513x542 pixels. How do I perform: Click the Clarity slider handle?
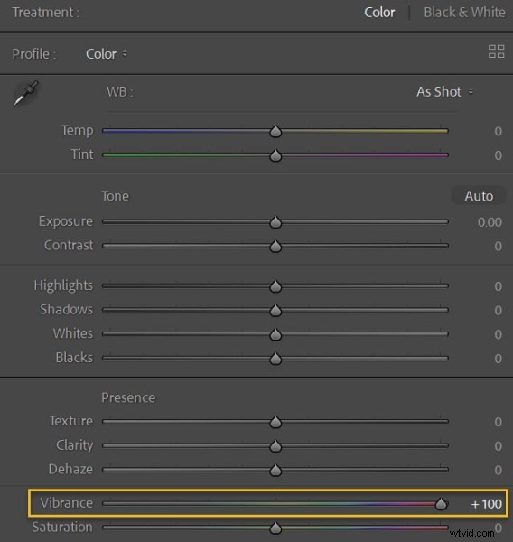point(275,446)
